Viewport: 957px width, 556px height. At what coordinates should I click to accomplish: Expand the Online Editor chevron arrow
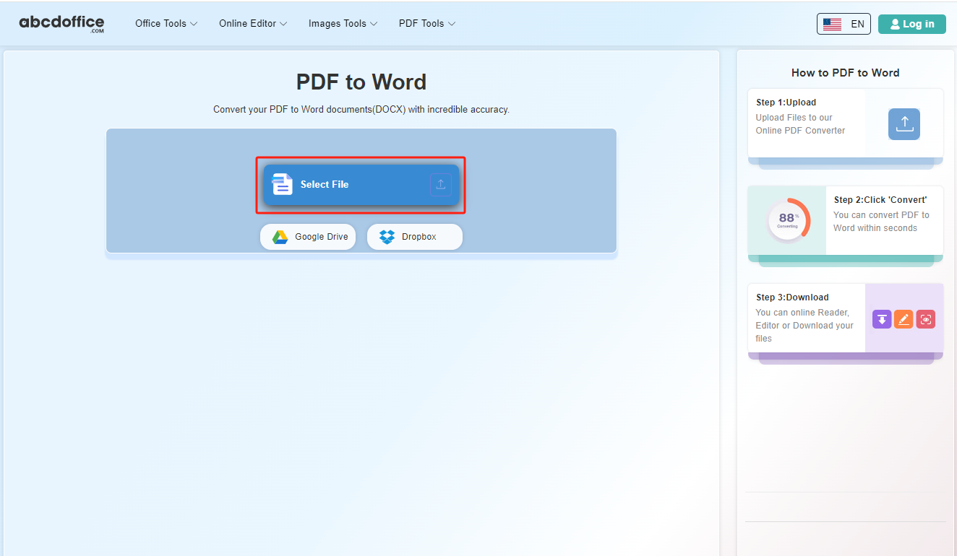click(x=283, y=24)
